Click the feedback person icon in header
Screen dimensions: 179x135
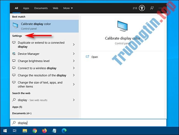pyautogui.click(x=152, y=8)
